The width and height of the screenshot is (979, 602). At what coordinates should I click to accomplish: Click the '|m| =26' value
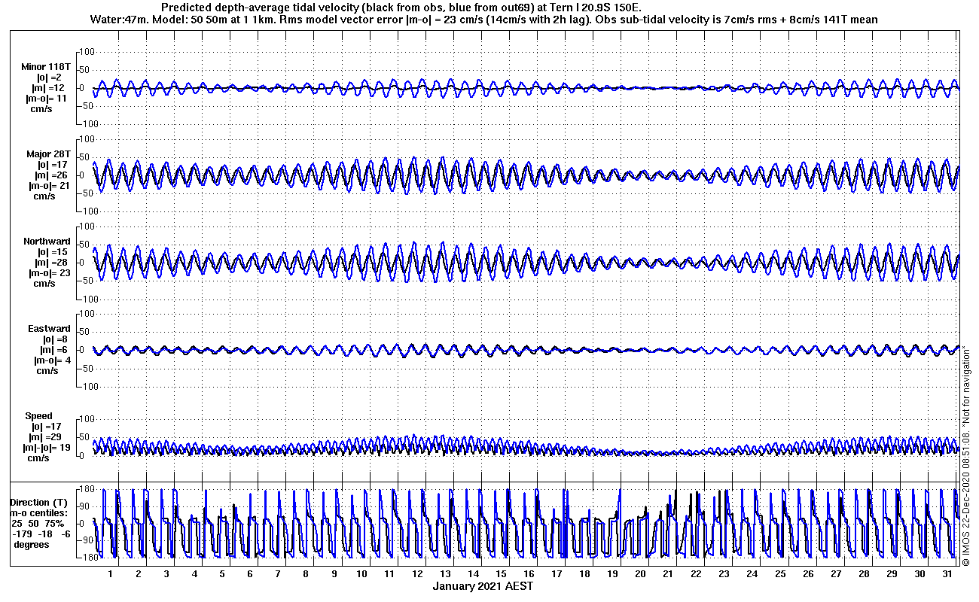51,175
